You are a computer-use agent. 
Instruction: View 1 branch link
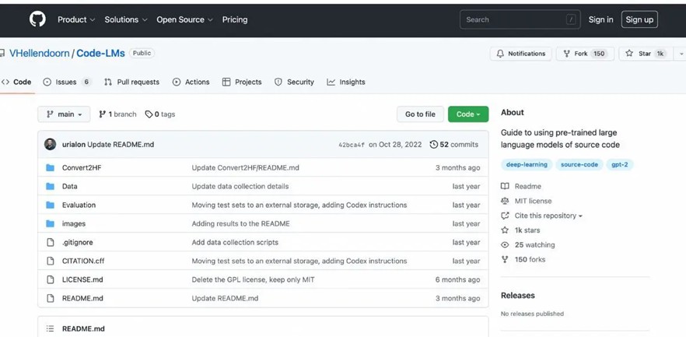coord(117,114)
